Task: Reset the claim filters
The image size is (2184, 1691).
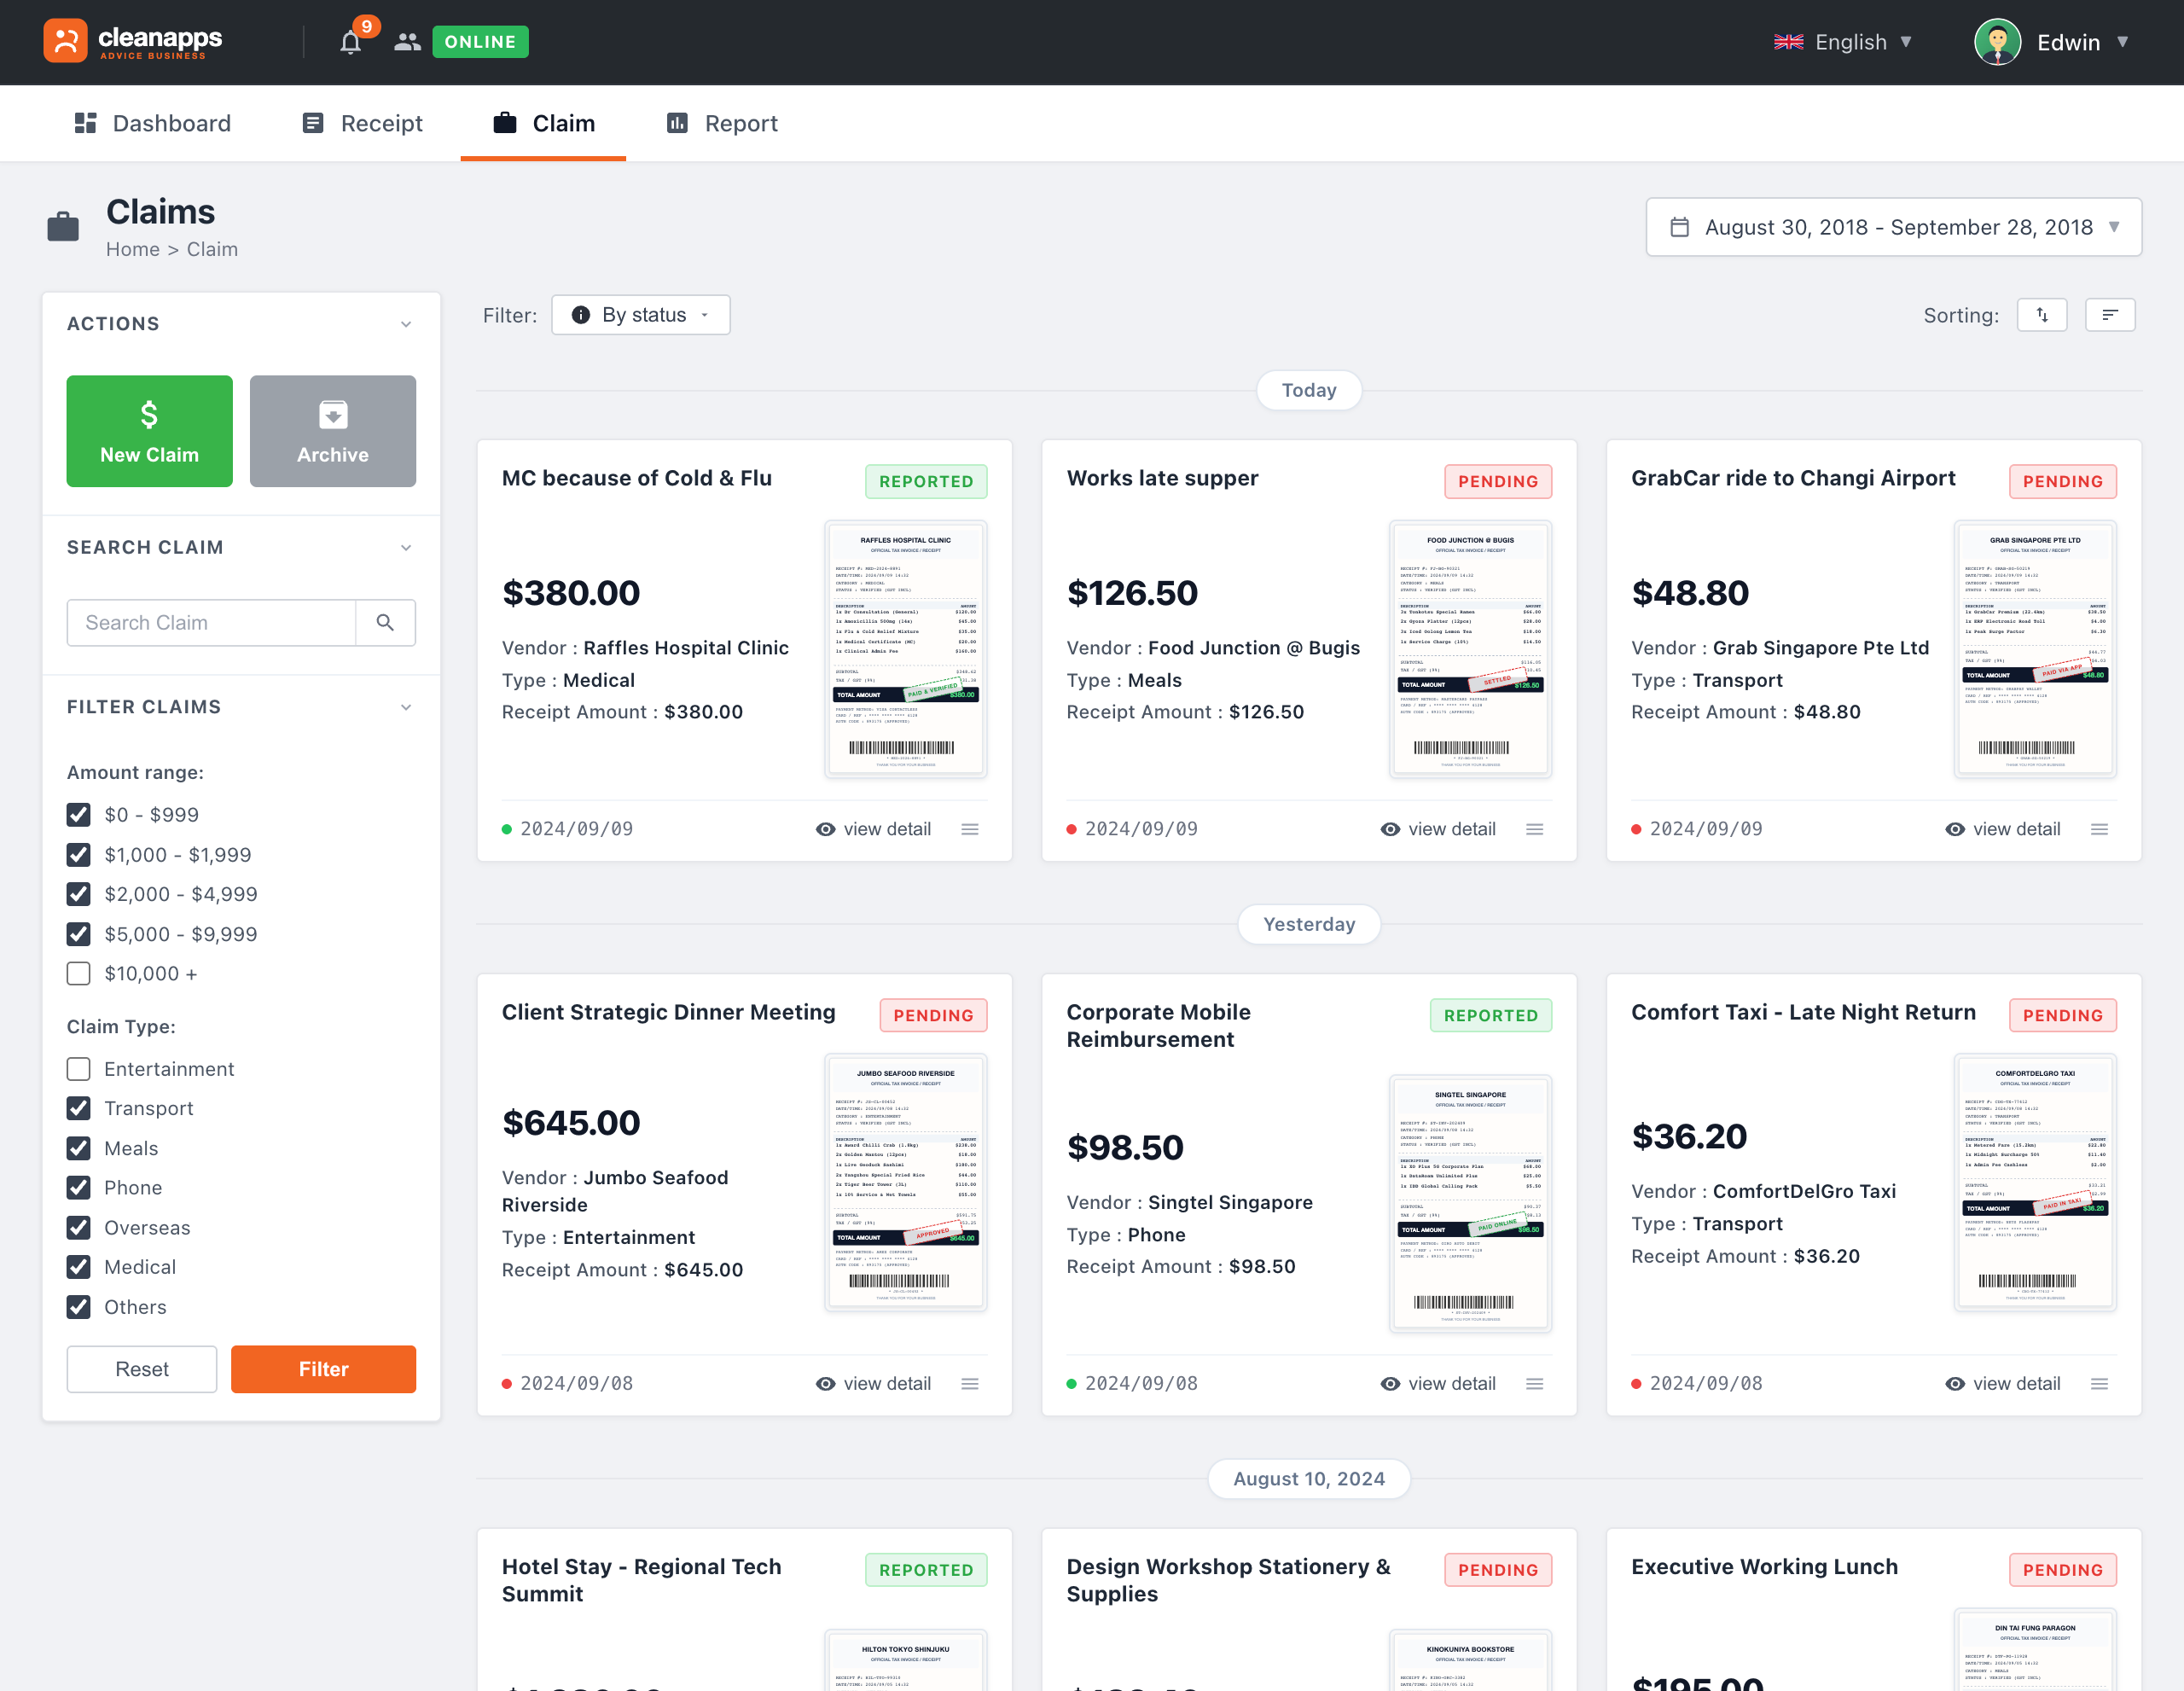Action: (x=142, y=1369)
